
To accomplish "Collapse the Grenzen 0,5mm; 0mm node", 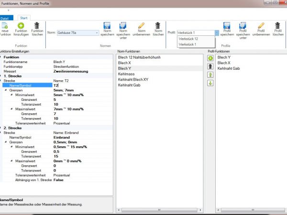I will tap(6, 142).
